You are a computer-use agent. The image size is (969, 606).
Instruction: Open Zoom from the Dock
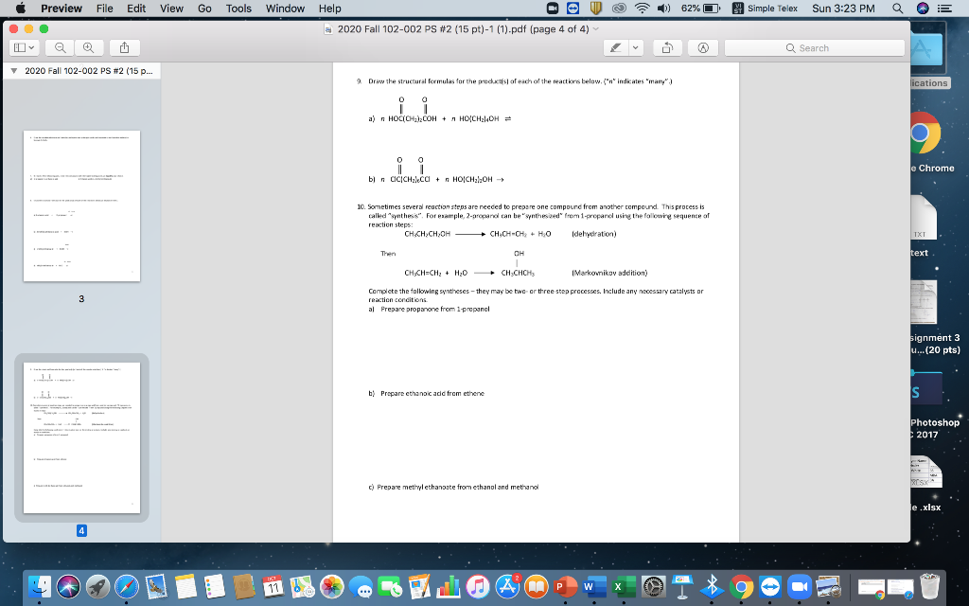pos(800,586)
